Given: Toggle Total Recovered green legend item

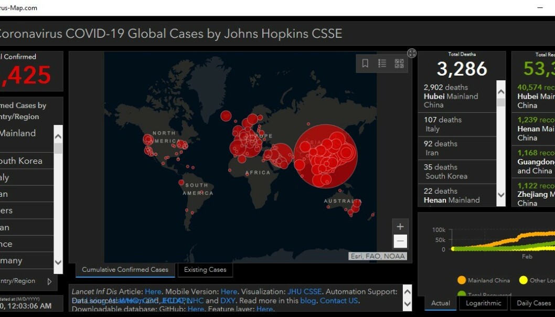Looking at the screenshot, I should tap(484, 294).
